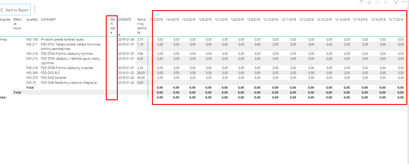Go back using Back to Report button

tap(15, 10)
